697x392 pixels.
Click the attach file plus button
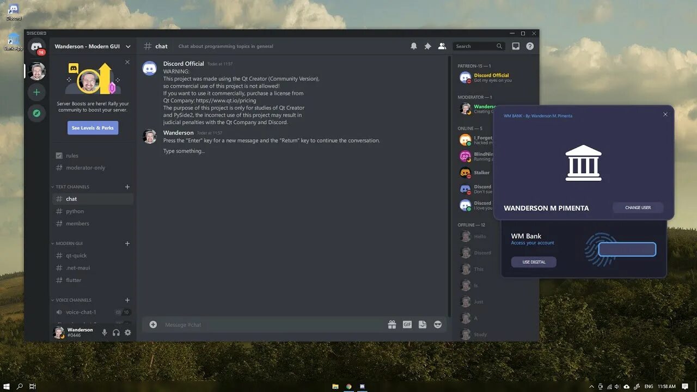153,324
